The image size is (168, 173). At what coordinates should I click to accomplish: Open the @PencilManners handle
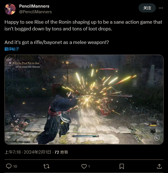35,12
